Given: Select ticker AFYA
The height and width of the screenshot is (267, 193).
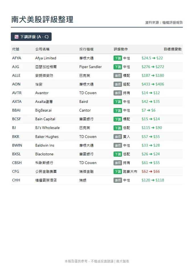Looking at the screenshot, I should coord(17,58).
